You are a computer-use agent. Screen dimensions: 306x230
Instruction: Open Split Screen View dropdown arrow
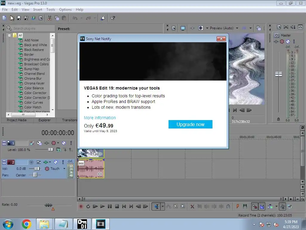pos(207,28)
